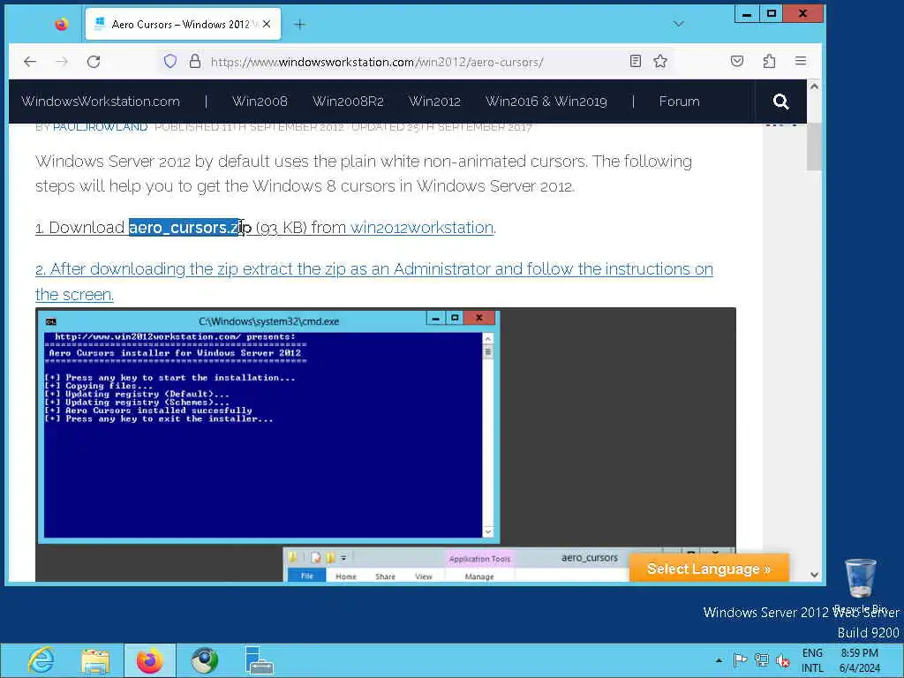Click the Action Center flag tray icon

[741, 660]
